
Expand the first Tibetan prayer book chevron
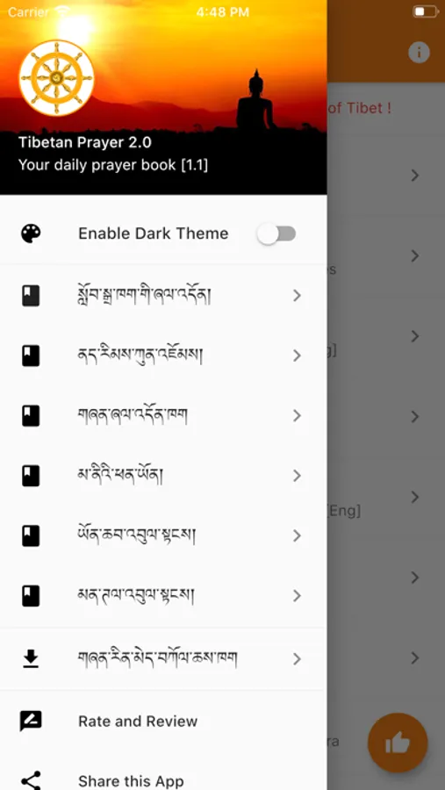pyautogui.click(x=297, y=296)
